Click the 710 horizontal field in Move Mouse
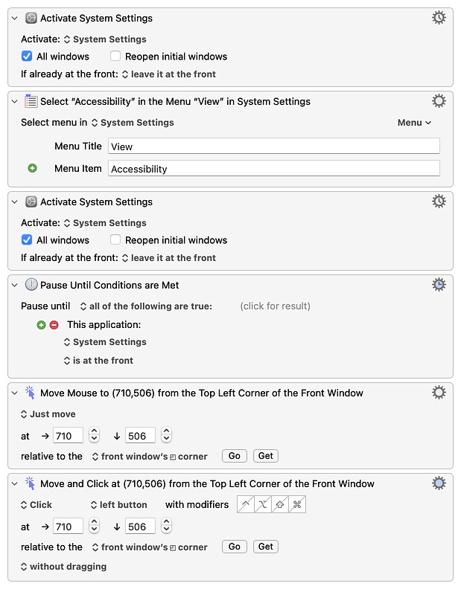 (68, 436)
